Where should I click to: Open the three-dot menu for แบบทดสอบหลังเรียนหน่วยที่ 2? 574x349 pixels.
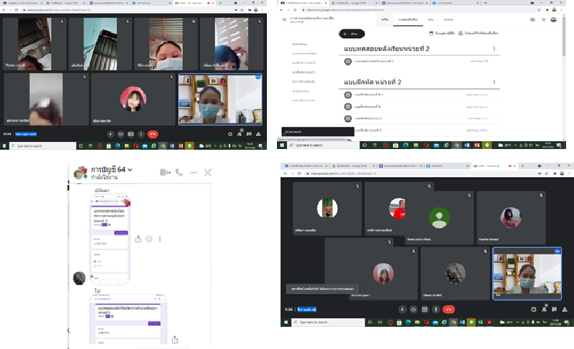pos(494,49)
